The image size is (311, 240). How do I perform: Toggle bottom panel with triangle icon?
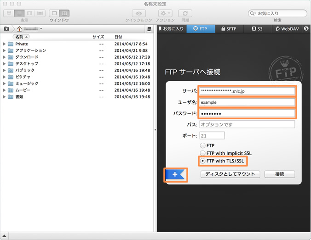4,236
